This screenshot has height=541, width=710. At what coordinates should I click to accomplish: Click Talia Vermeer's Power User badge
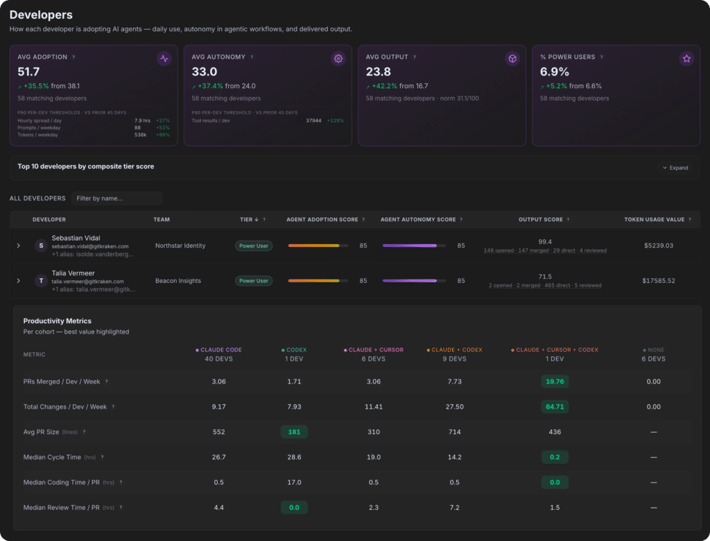coord(254,280)
